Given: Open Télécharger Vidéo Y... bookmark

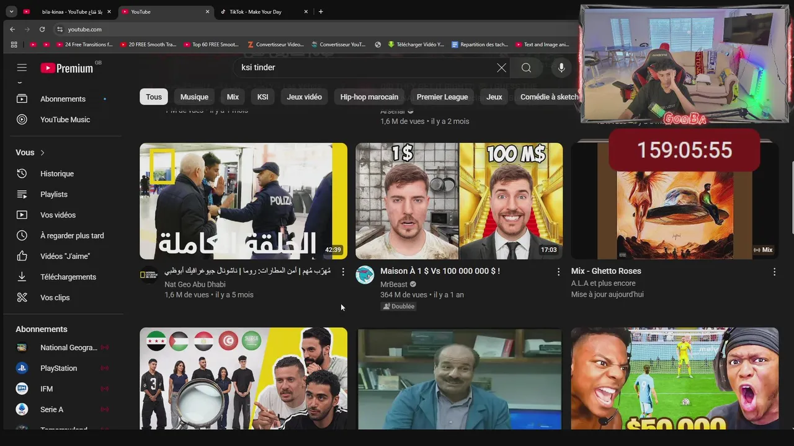Looking at the screenshot, I should click(x=416, y=45).
